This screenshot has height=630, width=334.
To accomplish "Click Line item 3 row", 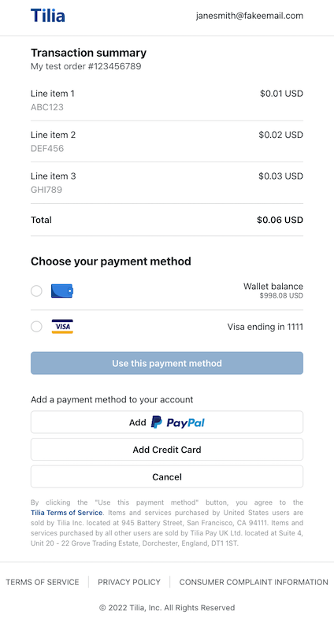I will pos(167,183).
